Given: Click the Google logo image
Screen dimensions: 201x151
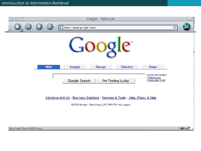Looking at the screenshot, I should tap(101, 47).
